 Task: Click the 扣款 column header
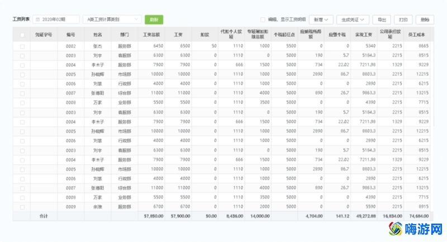[205, 35]
